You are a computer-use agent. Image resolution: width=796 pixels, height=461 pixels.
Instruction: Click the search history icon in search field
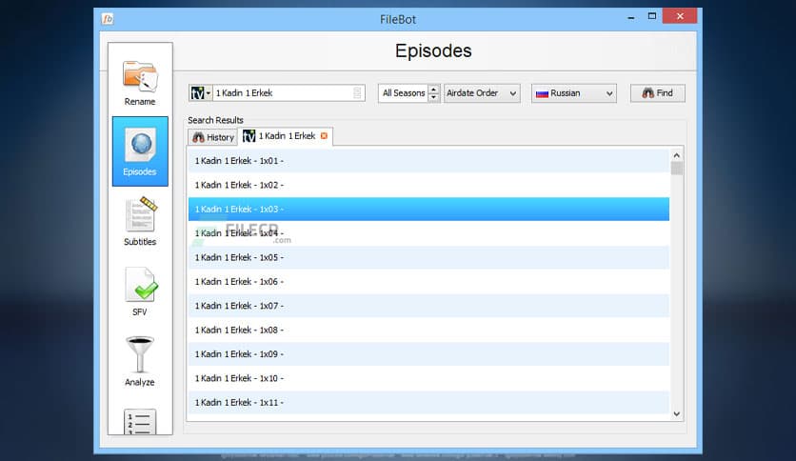pyautogui.click(x=357, y=93)
